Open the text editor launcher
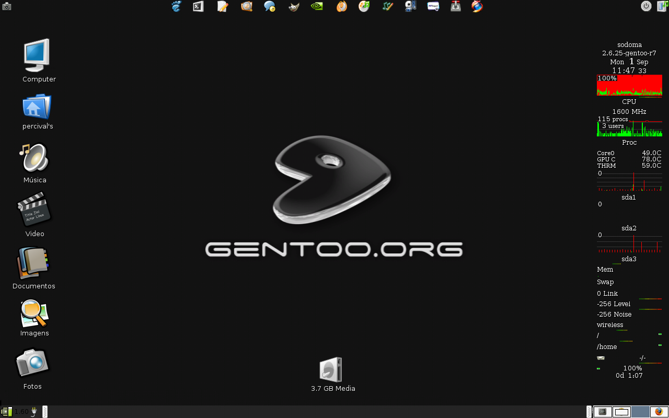This screenshot has width=669, height=418. coord(223,6)
